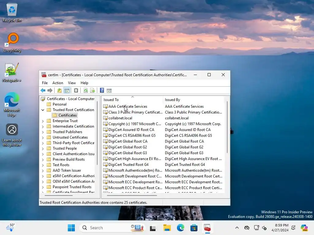Refresh the certificate list via toolbar

(x=86, y=91)
